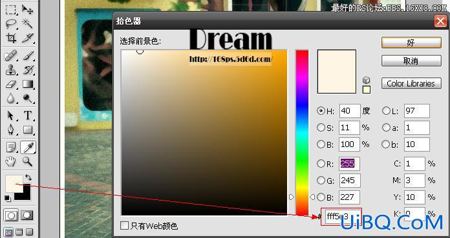Select the History Brush tool

28,70
